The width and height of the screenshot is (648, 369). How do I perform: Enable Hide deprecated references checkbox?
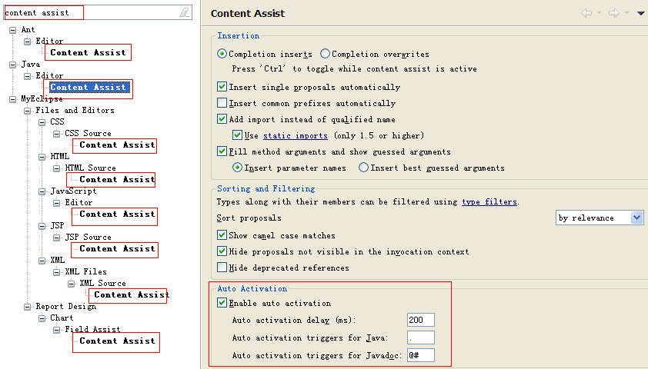coord(222,267)
